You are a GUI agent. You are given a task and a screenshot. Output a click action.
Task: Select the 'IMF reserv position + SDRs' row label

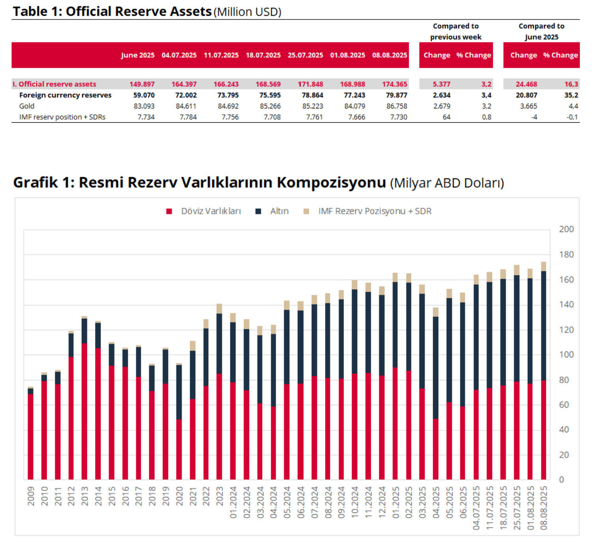point(62,117)
